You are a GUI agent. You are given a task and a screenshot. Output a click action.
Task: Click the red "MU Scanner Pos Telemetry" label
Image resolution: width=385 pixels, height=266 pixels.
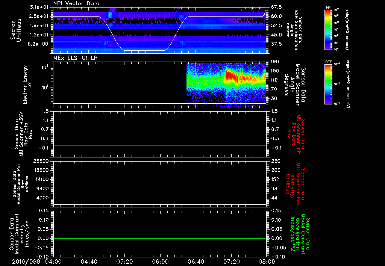coord(296,184)
